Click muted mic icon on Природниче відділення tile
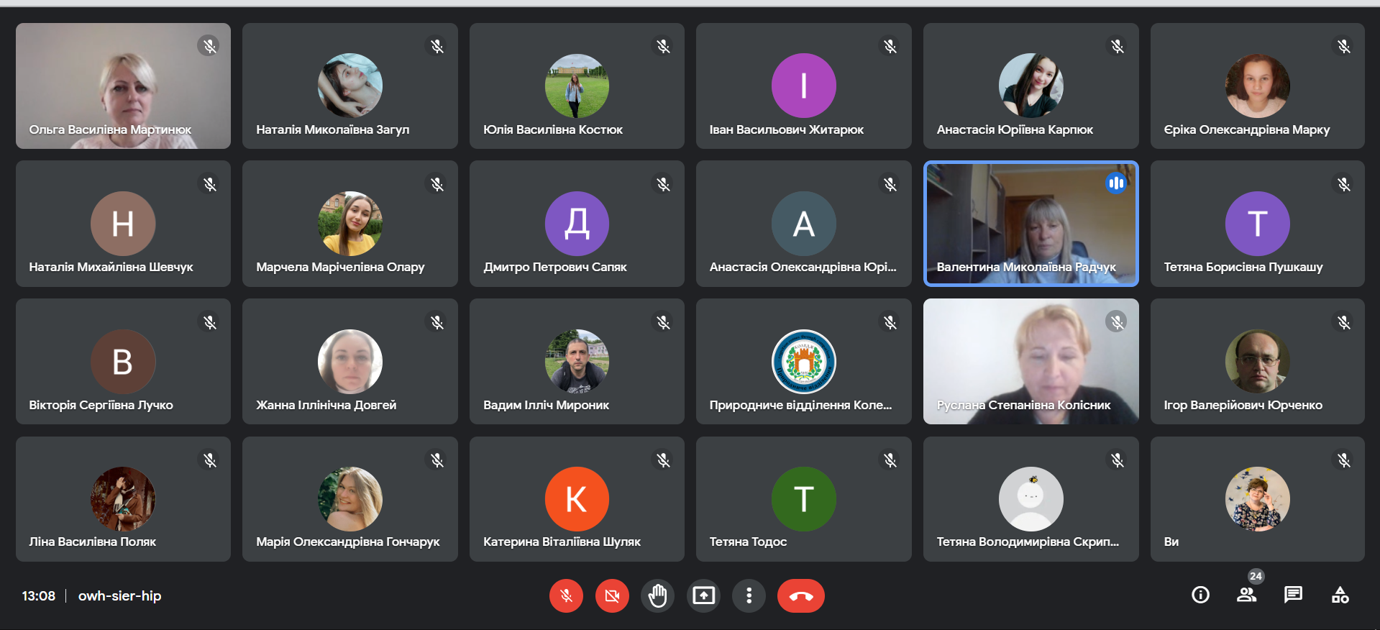 [890, 322]
